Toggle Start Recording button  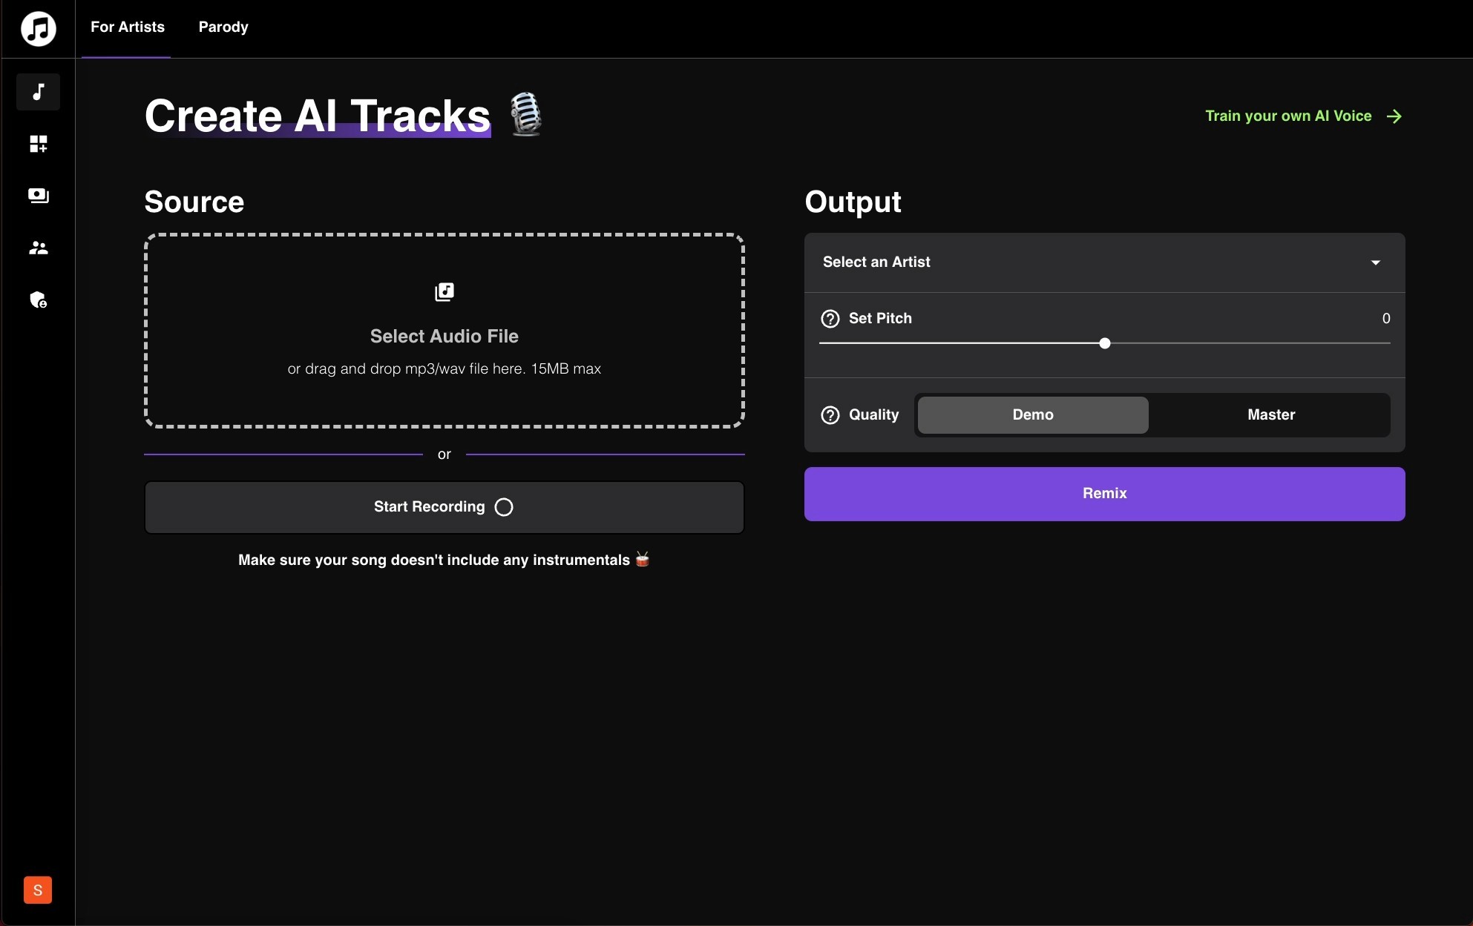pyautogui.click(x=443, y=506)
